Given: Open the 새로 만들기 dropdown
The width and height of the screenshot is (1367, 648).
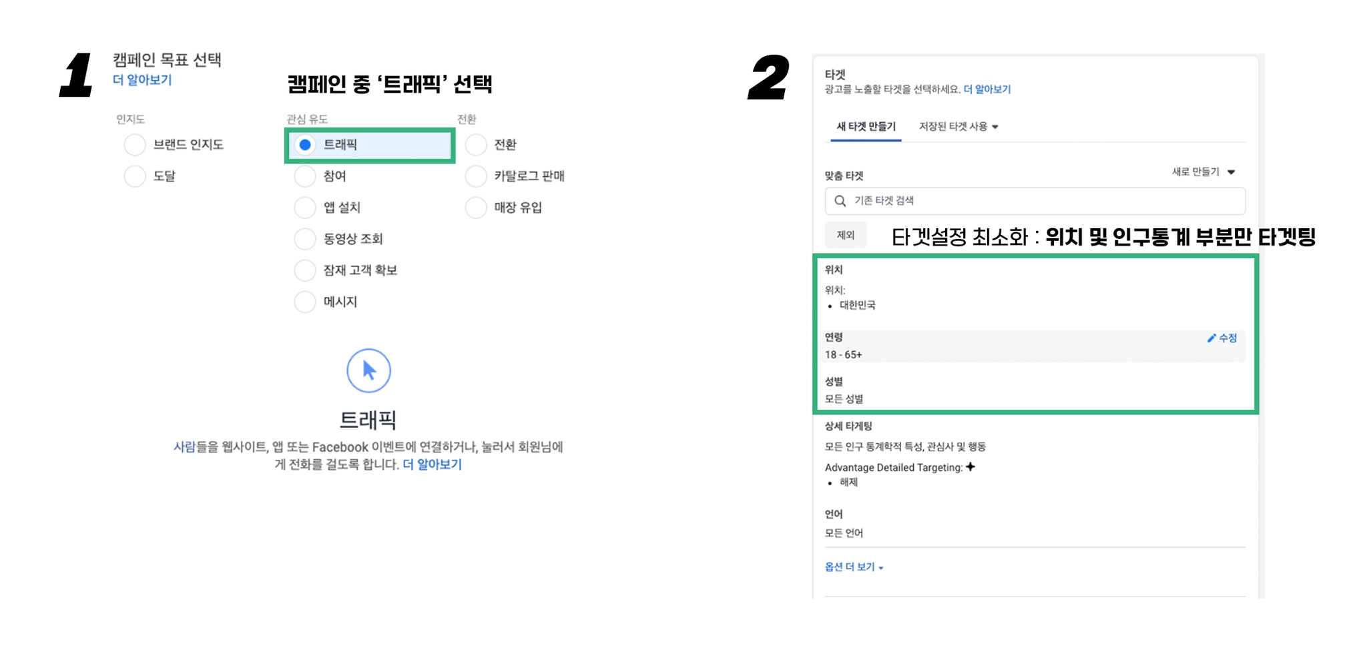Looking at the screenshot, I should pyautogui.click(x=1203, y=172).
